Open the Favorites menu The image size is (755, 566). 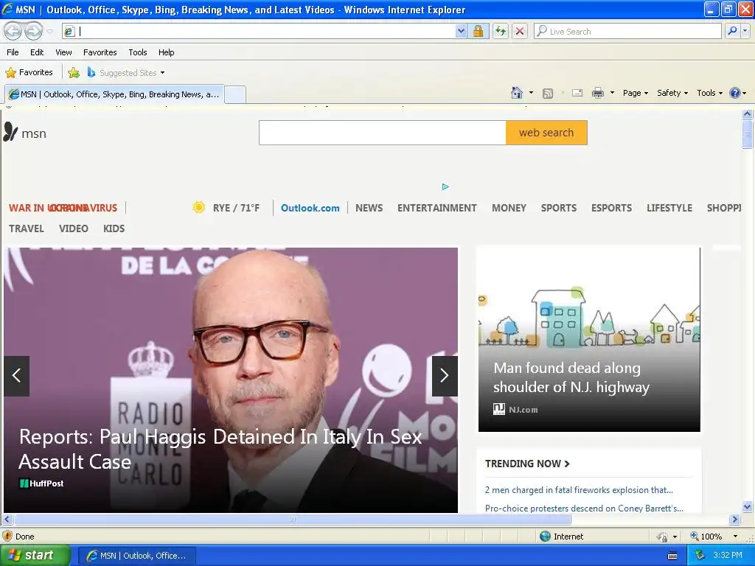100,52
